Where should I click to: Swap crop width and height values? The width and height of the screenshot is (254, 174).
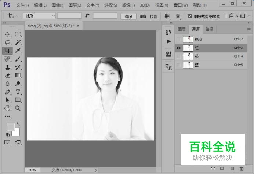tap(87, 15)
